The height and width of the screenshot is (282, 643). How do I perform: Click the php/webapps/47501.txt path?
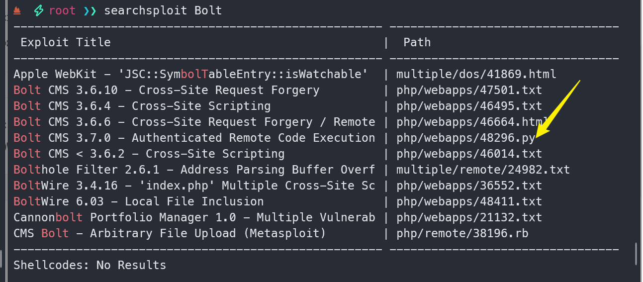(469, 90)
